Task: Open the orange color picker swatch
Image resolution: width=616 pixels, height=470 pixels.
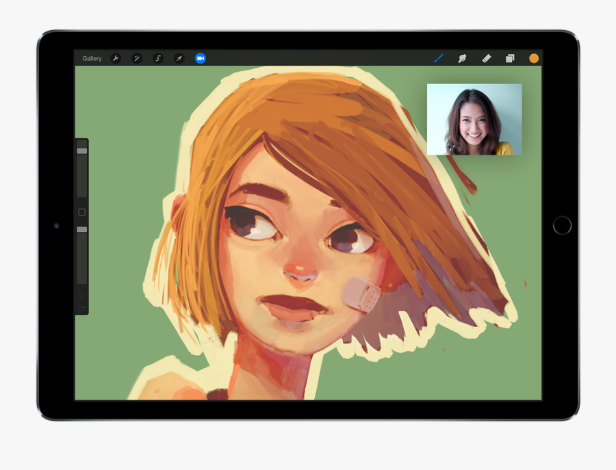Action: click(534, 59)
